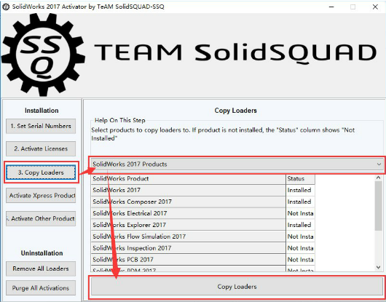
Task: Open the SolidWorks 2017 Products dropdown
Action: pyautogui.click(x=237, y=164)
